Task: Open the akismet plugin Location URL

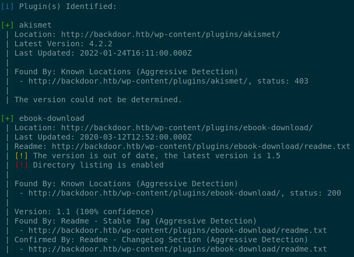Action: tap(170, 35)
